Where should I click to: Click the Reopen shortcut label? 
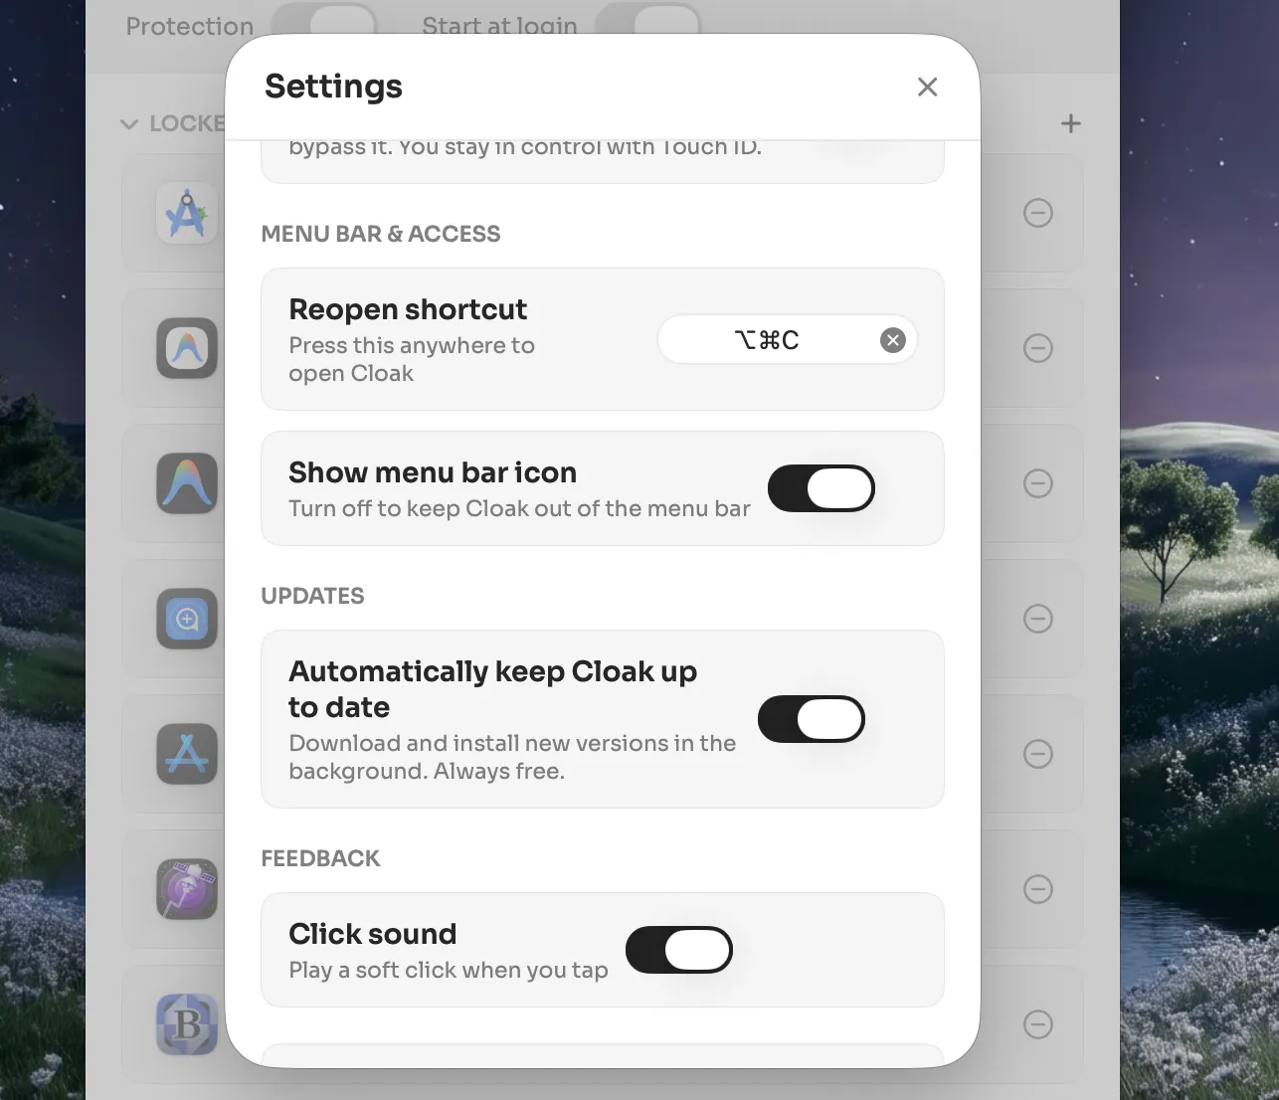coord(408,309)
